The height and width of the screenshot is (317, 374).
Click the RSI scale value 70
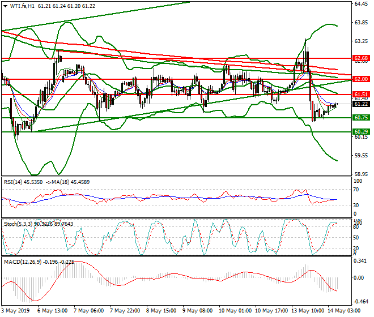pyautogui.click(x=356, y=190)
